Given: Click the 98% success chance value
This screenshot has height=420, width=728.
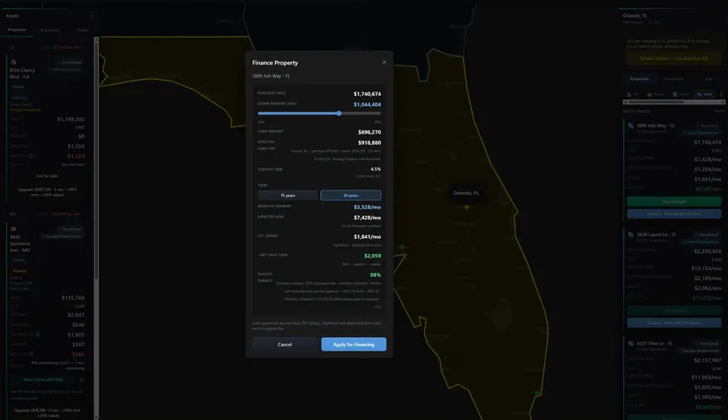Looking at the screenshot, I should (375, 275).
